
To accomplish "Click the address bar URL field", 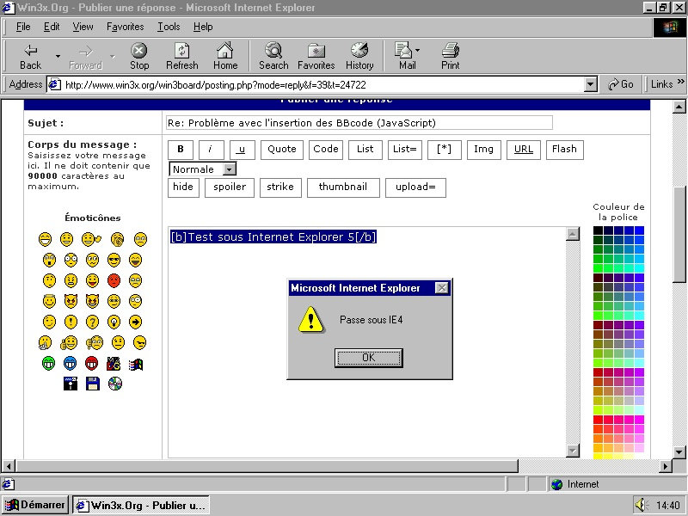I will pyautogui.click(x=324, y=84).
